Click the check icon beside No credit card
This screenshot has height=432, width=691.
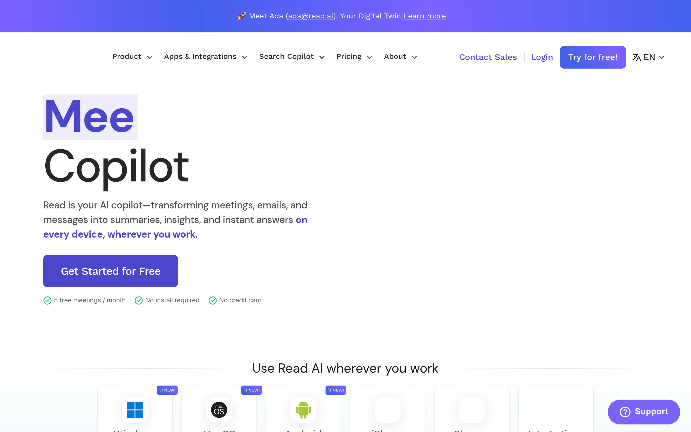point(212,300)
